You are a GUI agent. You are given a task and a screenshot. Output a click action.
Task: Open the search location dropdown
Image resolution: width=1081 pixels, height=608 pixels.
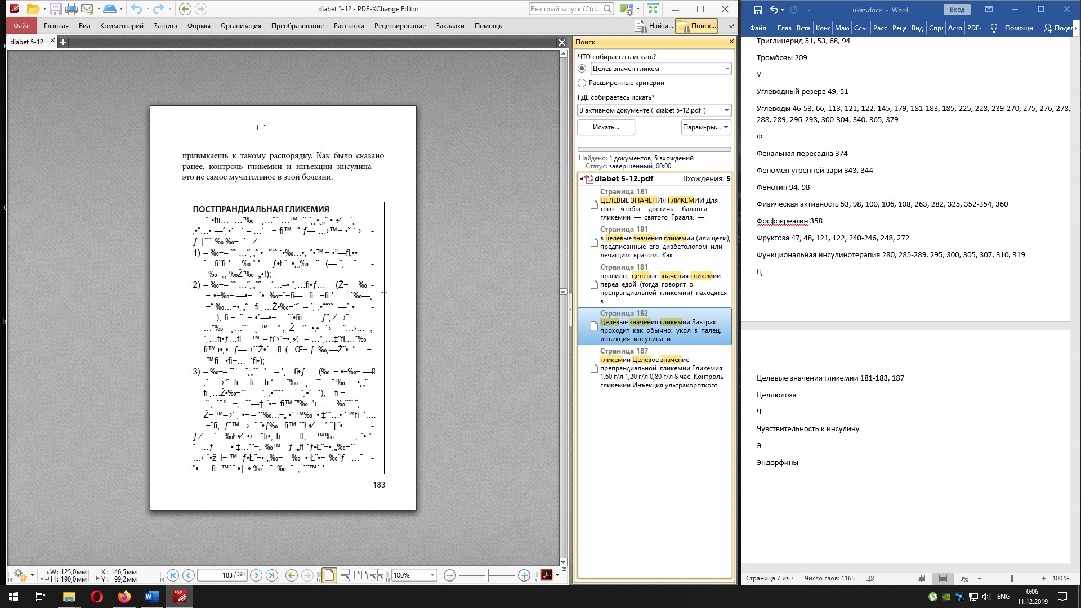tap(726, 110)
